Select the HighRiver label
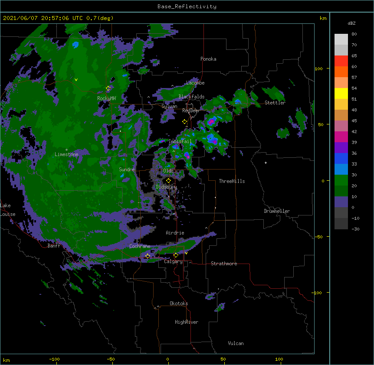 click(187, 322)
